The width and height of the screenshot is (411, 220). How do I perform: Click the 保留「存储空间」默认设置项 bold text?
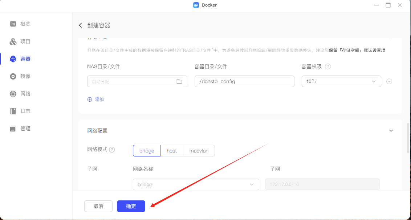point(357,50)
